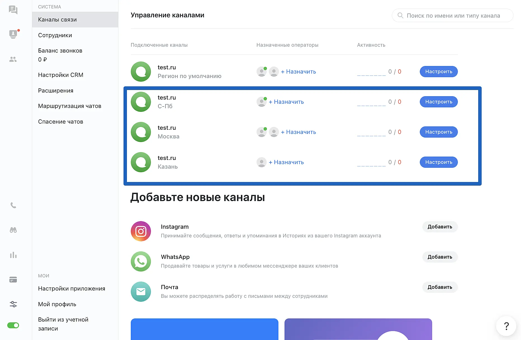Viewport: 521px width, 340px height.
Task: Click Настроить for С-Пб channel
Action: click(439, 102)
